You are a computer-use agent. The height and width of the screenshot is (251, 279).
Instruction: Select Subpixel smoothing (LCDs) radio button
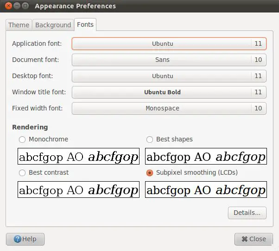[150, 172]
